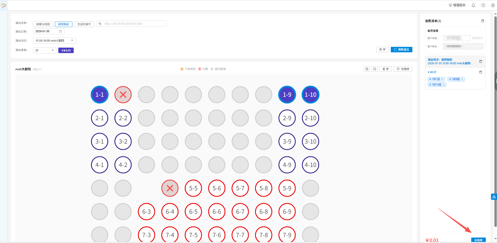Select seat 2-2
The height and width of the screenshot is (243, 497).
click(x=123, y=118)
